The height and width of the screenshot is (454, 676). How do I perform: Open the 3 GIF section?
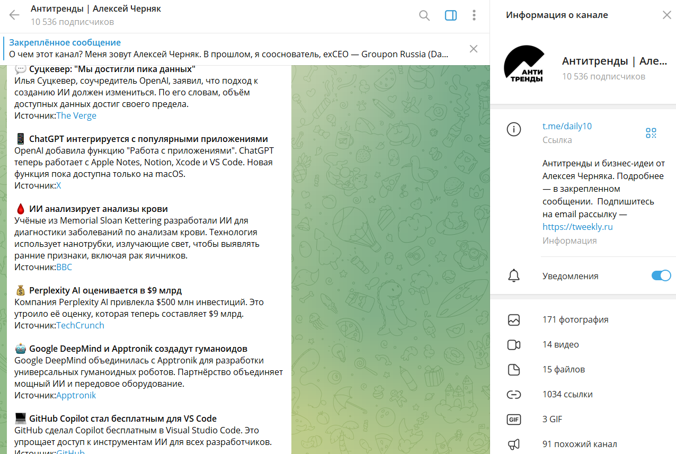click(x=583, y=420)
